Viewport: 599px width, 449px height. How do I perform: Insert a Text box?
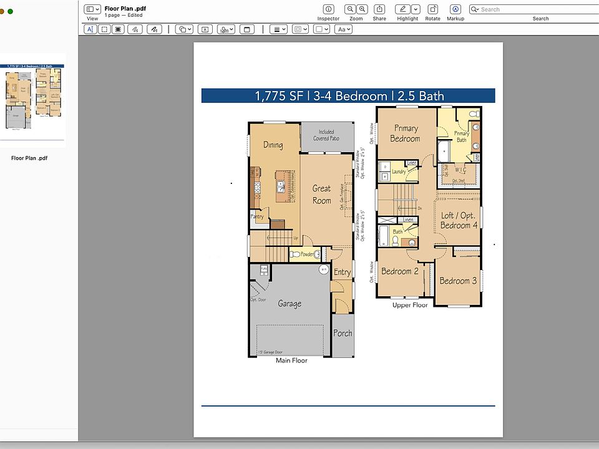205,29
